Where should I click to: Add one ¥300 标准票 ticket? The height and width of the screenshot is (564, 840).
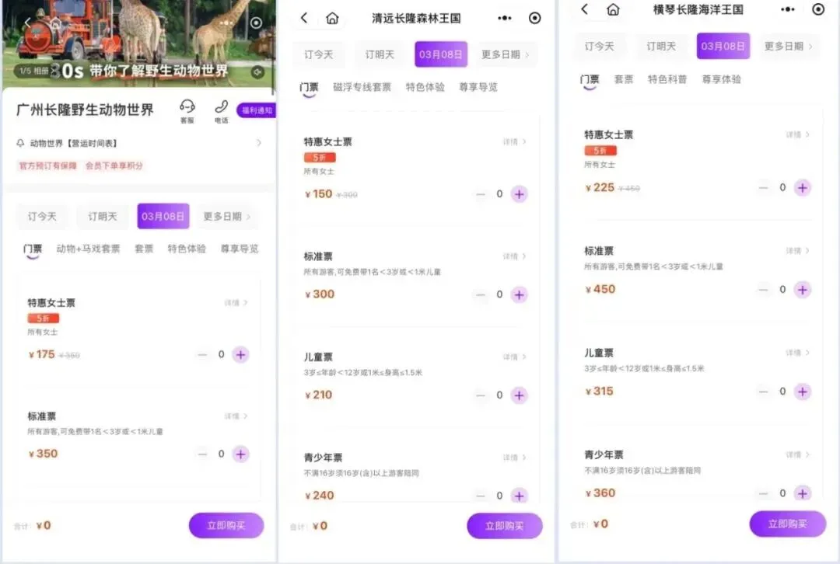(x=519, y=294)
